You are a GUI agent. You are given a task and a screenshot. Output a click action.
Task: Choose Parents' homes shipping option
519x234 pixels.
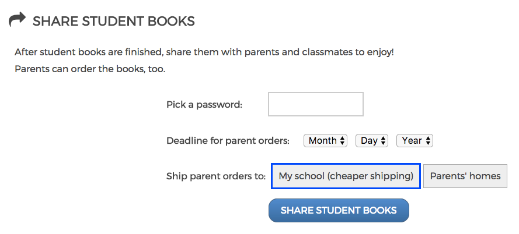[x=465, y=176]
